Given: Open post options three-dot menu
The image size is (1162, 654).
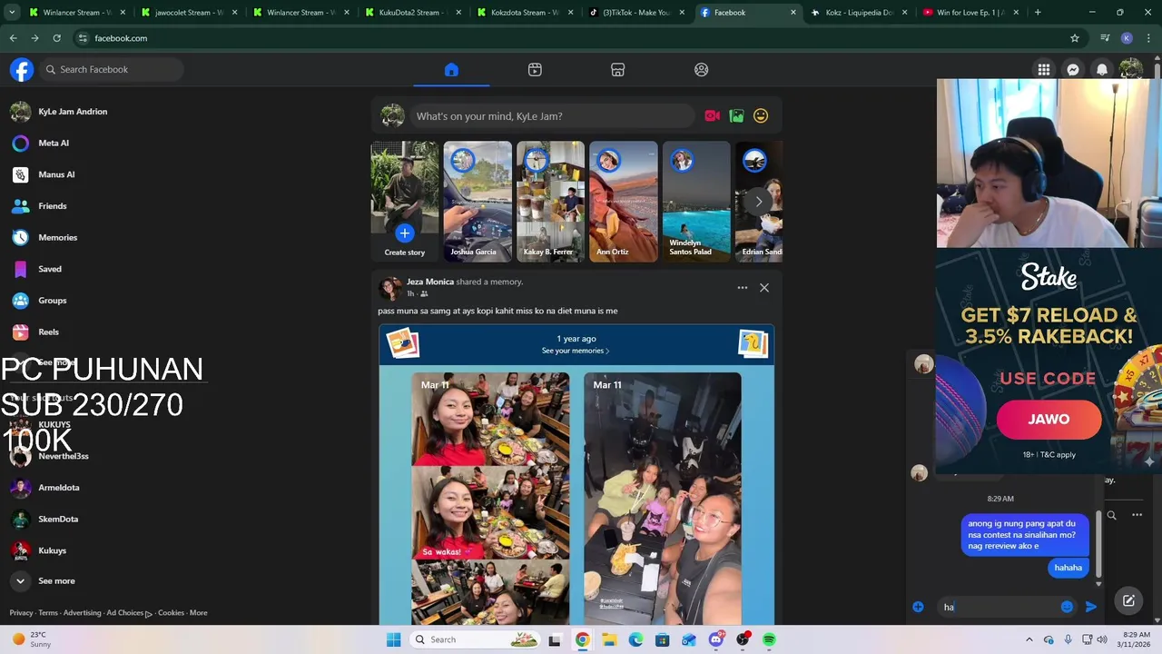Looking at the screenshot, I should pos(743,288).
